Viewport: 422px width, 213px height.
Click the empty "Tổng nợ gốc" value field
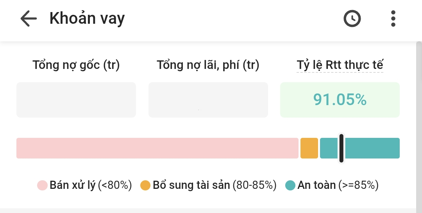click(76, 100)
